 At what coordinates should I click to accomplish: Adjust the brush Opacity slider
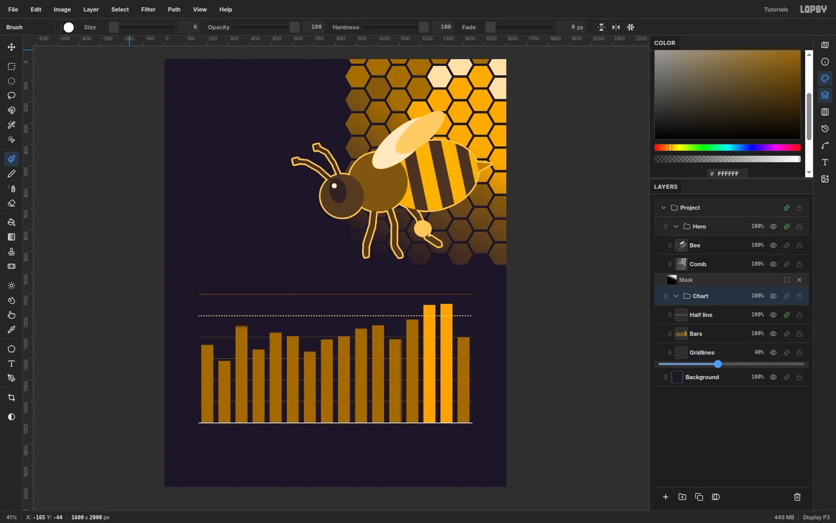pos(266,27)
